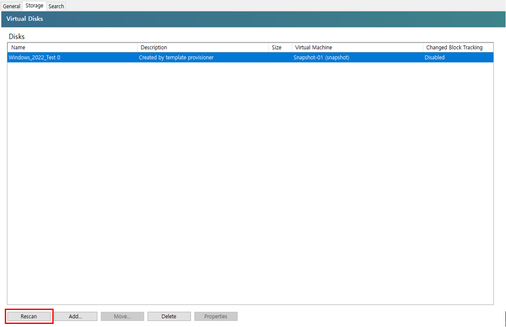The width and height of the screenshot is (506, 327).
Task: Click Add... to create a new disk
Action: point(75,316)
